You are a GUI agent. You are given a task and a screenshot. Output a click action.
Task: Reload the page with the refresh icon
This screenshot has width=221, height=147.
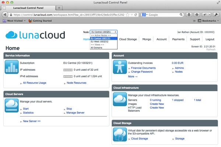pyautogui.click(x=136, y=15)
